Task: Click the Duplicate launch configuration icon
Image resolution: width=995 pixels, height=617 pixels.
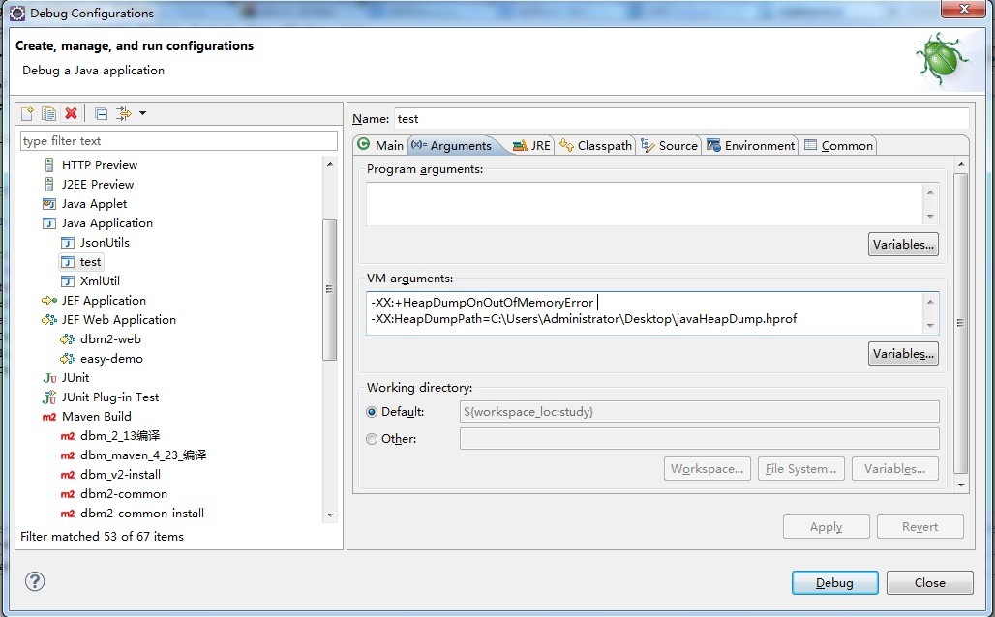Action: pyautogui.click(x=48, y=113)
